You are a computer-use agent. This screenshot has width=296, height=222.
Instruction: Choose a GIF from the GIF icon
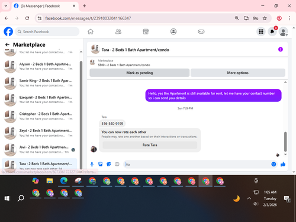(117, 164)
